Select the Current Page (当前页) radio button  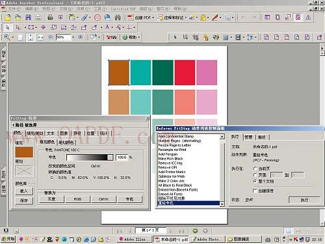tap(255, 169)
